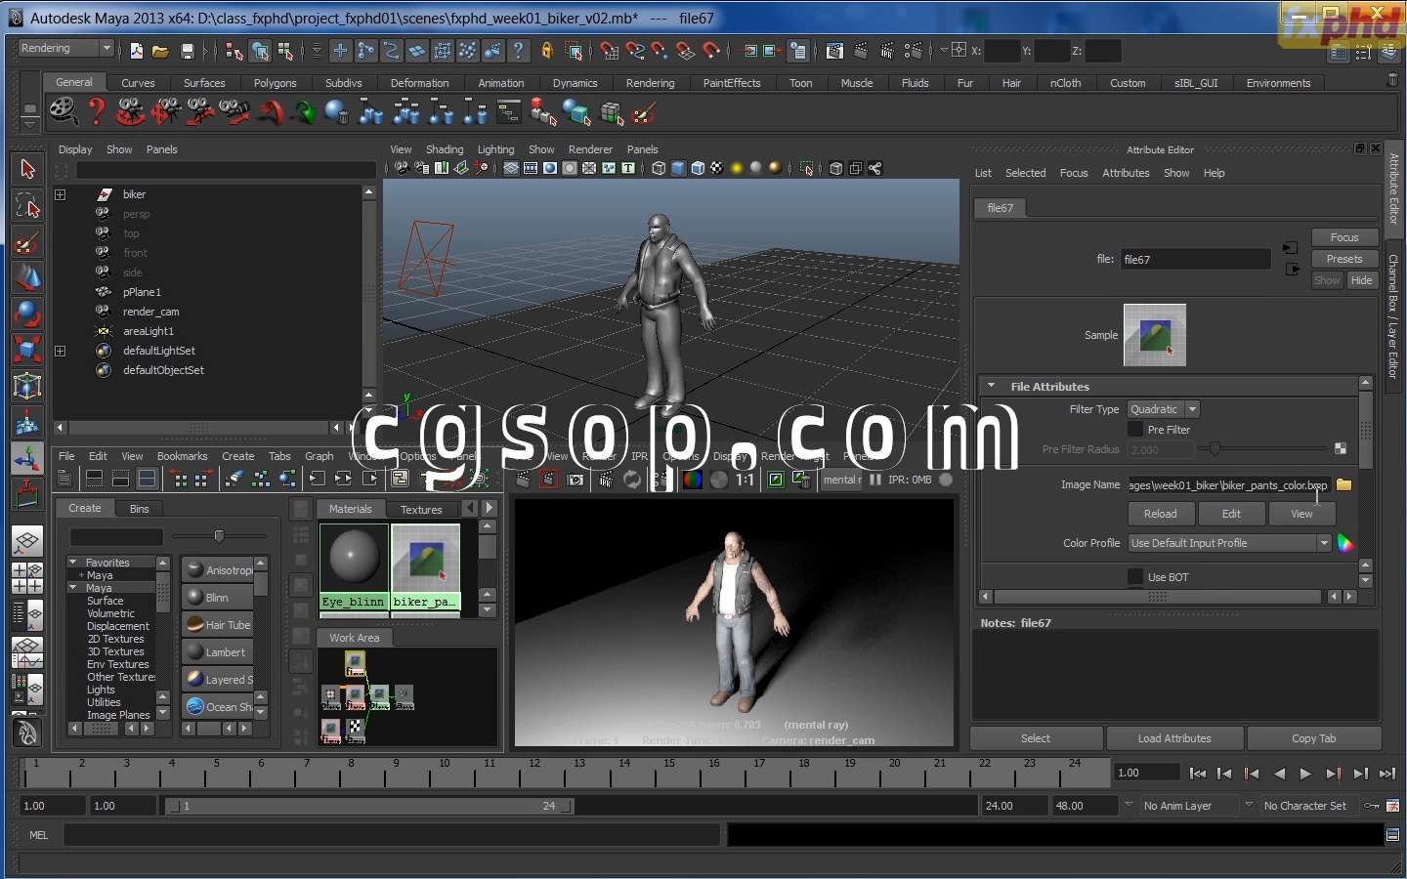Click the folder icon beside Image Name
1407x879 pixels.
pyautogui.click(x=1344, y=485)
